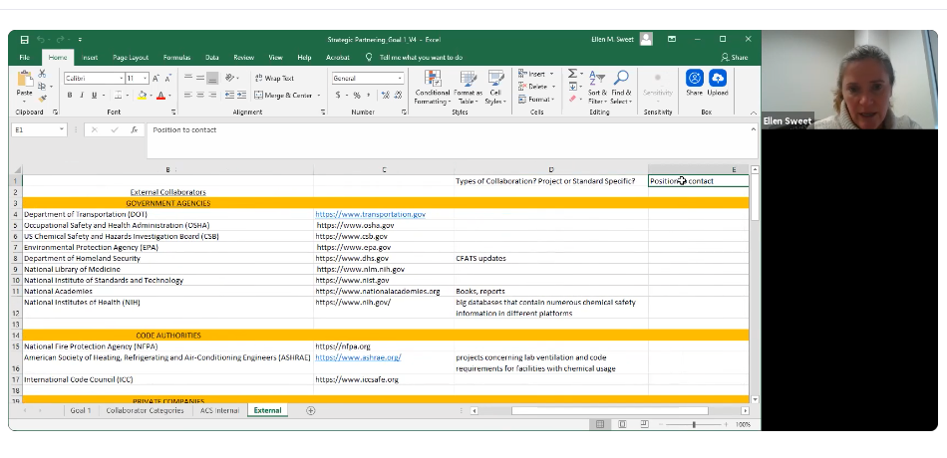This screenshot has width=947, height=458.
Task: Expand the formula bar chevron
Action: coord(754,129)
